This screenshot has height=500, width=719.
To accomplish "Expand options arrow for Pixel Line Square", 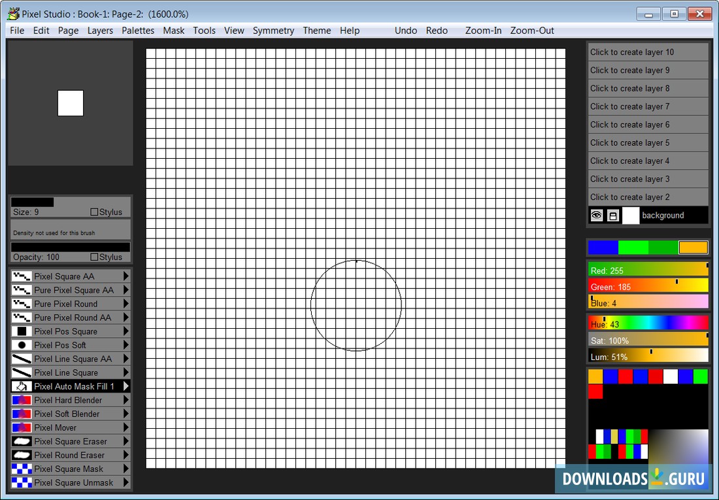I will pos(126,373).
